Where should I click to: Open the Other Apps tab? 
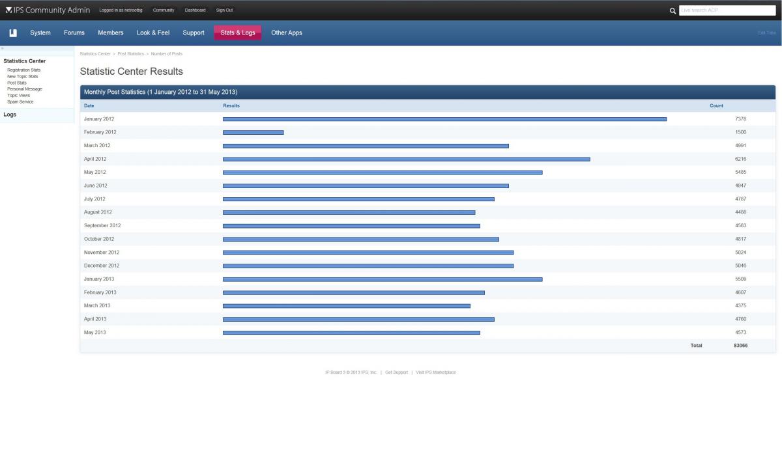click(286, 33)
